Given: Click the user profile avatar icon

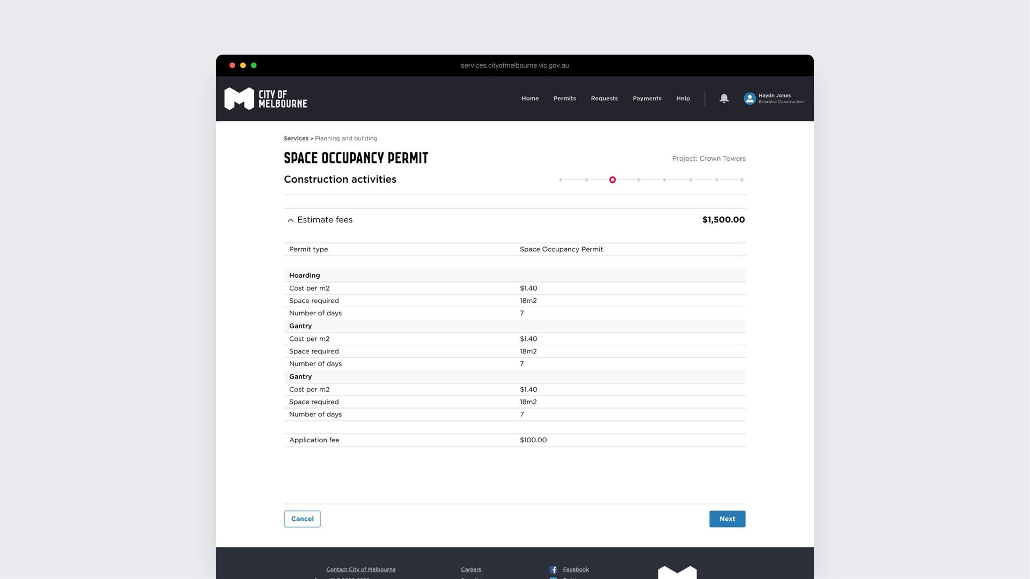Looking at the screenshot, I should (x=749, y=98).
